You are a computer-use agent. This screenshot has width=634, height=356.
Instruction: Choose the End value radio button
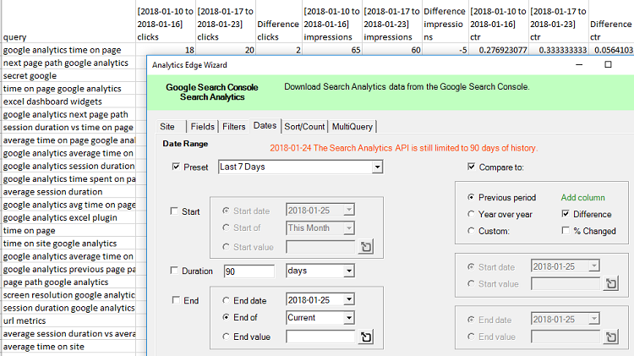(x=227, y=337)
